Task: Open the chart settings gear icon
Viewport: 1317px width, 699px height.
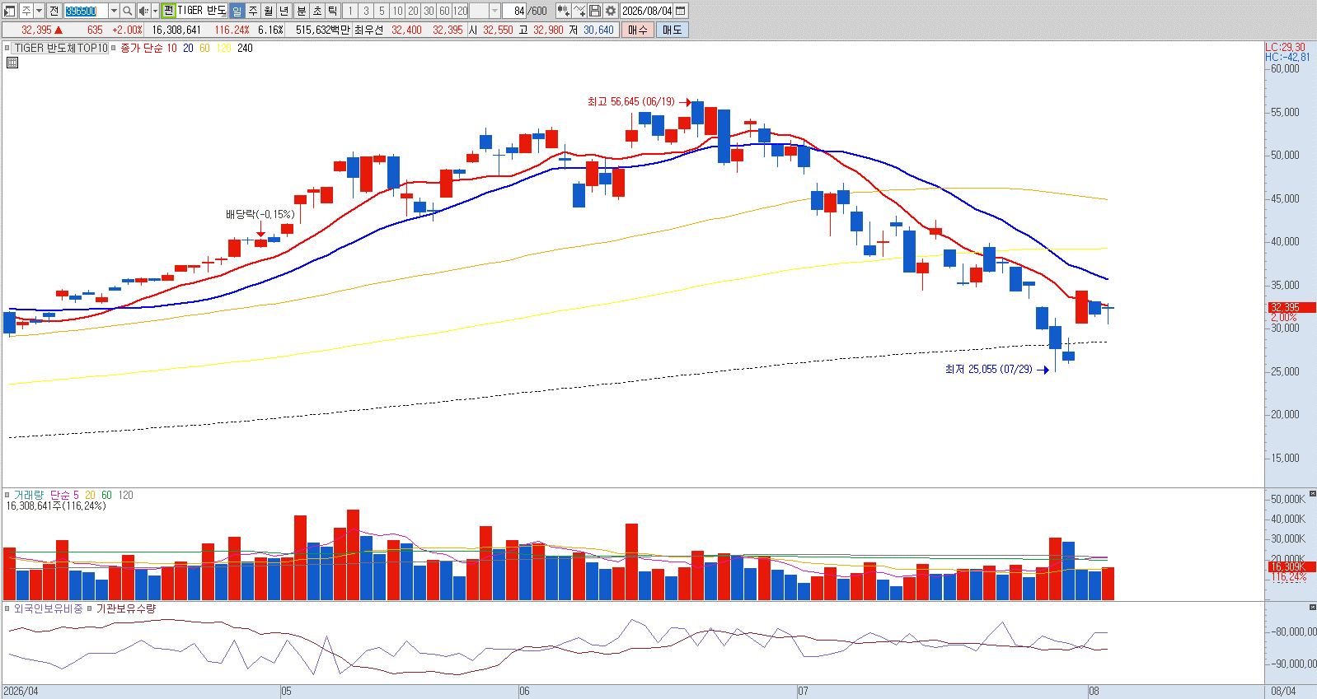Action: click(x=610, y=11)
